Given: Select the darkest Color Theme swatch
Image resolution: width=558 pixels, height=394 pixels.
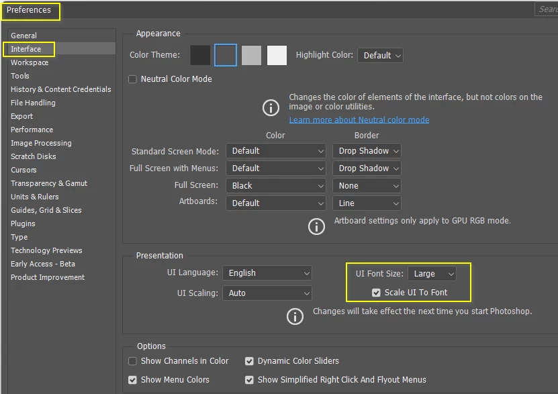Looking at the screenshot, I should pyautogui.click(x=200, y=56).
